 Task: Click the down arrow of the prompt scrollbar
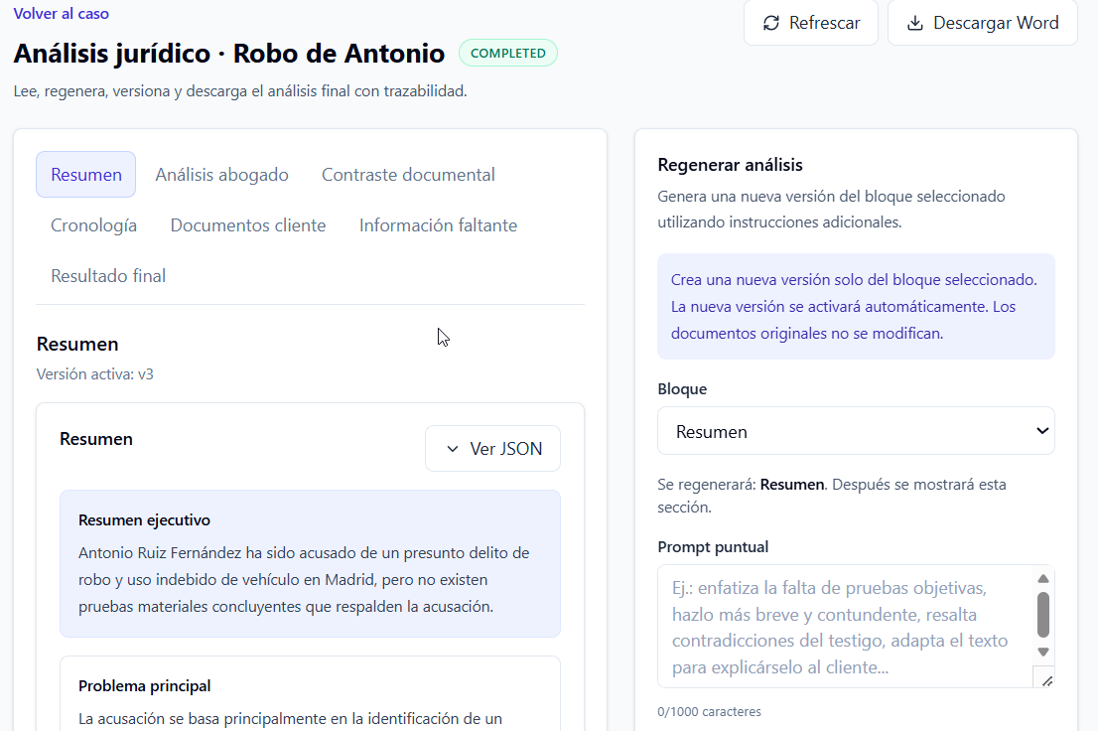point(1043,652)
